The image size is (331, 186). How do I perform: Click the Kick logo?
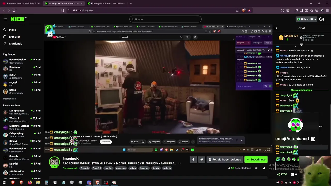[19, 19]
